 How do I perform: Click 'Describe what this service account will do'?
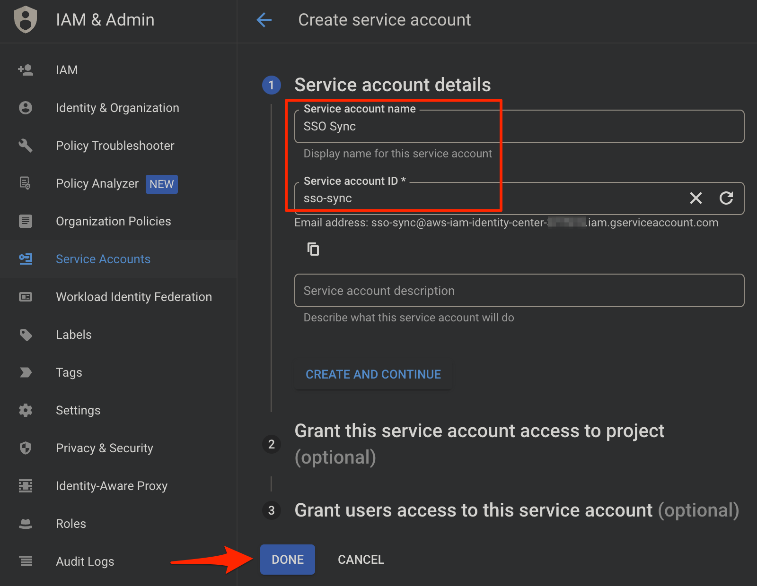(x=409, y=318)
